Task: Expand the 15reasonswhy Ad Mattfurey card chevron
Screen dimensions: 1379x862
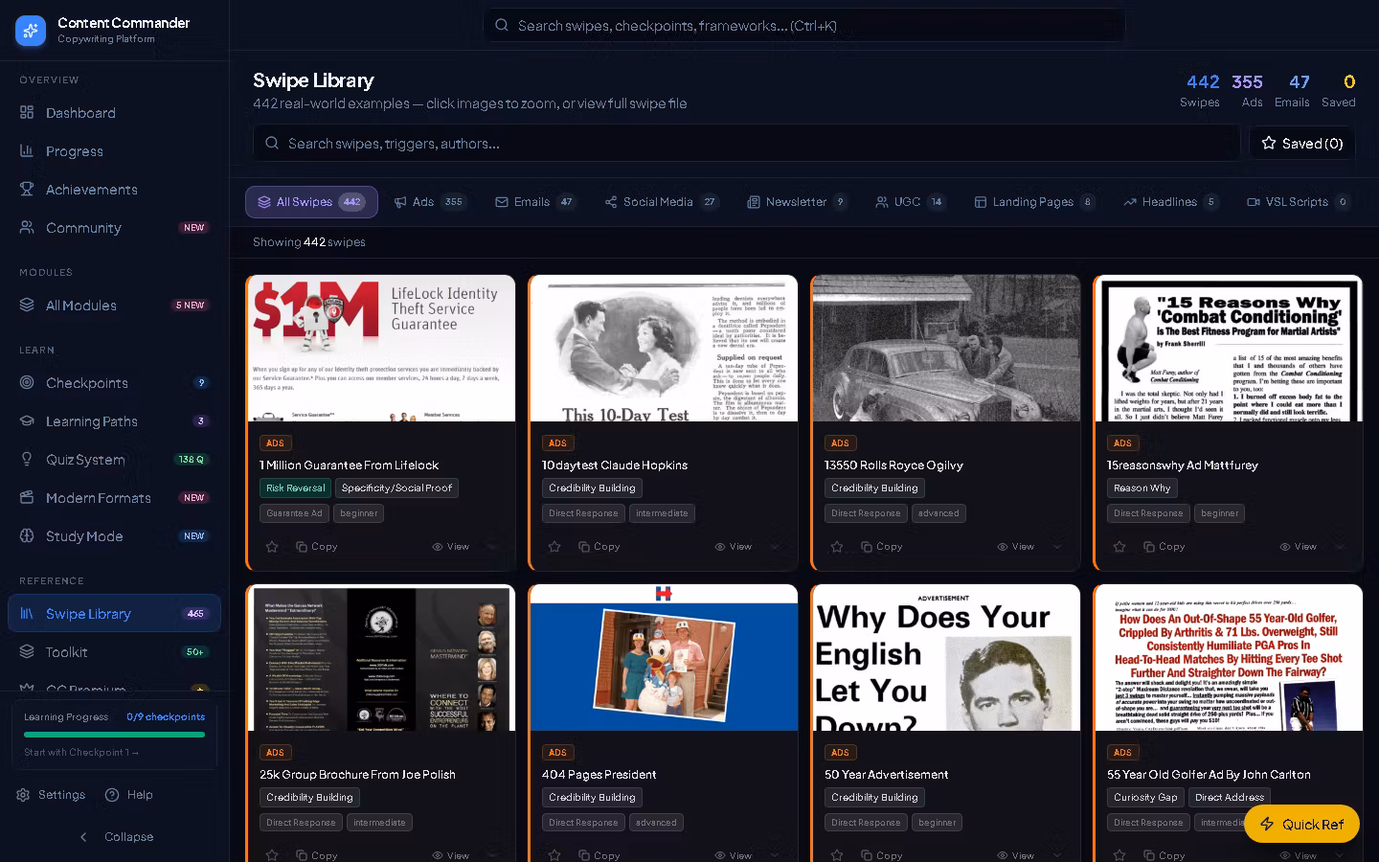Action: (x=1340, y=547)
